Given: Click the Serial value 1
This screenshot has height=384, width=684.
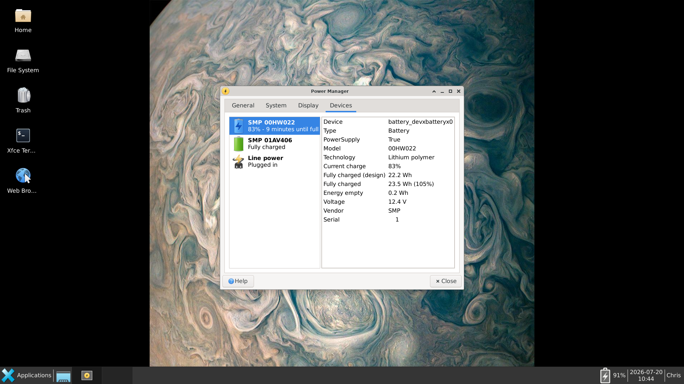Looking at the screenshot, I should 397,220.
